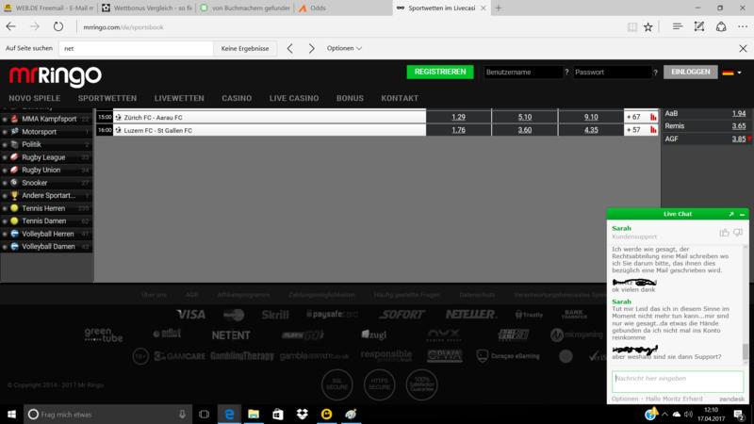Jump to previous search result arrow
The height and width of the screenshot is (424, 754).
[290, 49]
